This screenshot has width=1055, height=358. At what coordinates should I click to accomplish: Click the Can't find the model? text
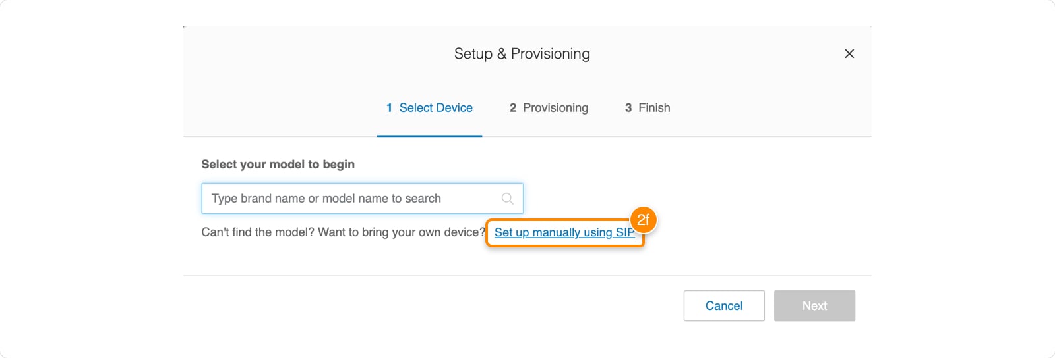[258, 232]
